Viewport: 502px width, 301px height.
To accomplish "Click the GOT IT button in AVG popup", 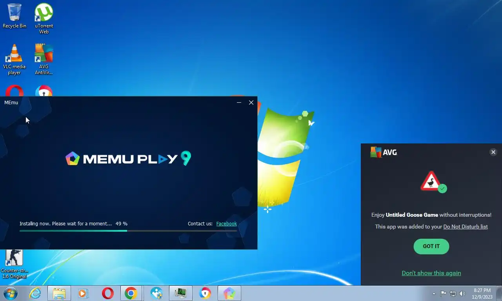I will click(431, 246).
